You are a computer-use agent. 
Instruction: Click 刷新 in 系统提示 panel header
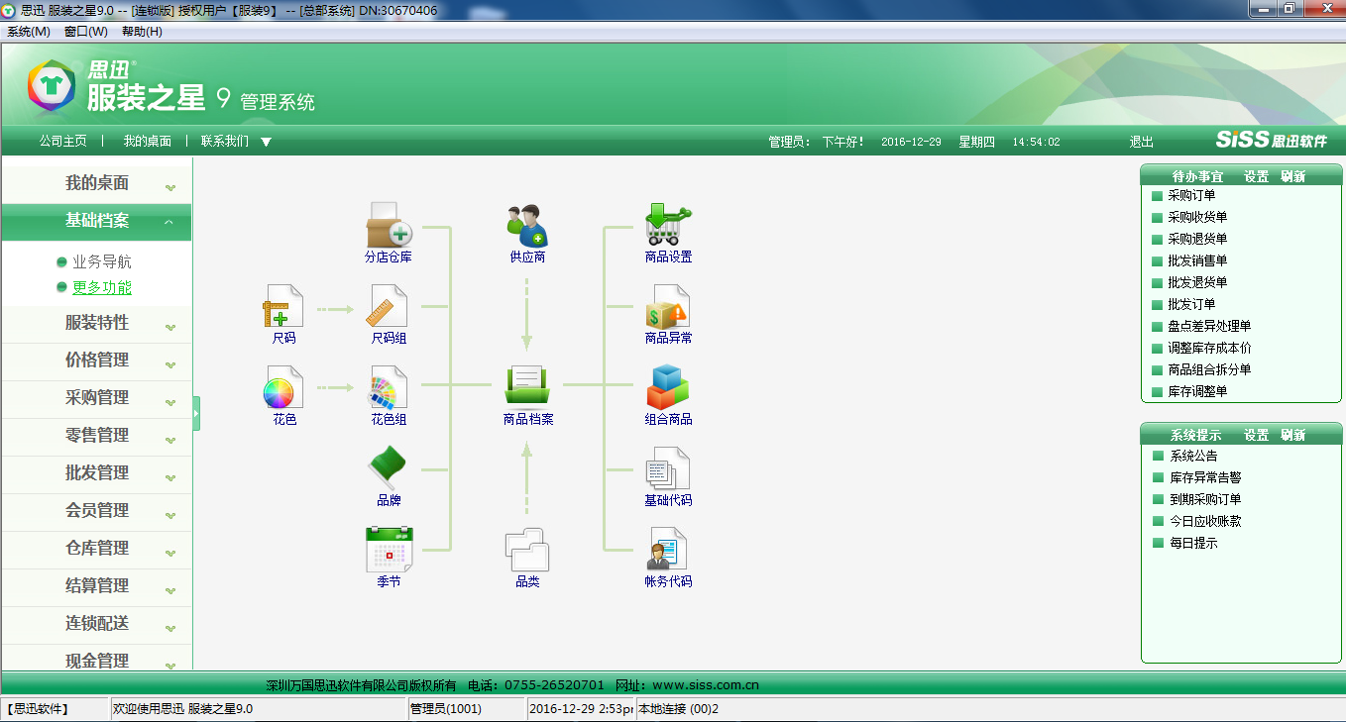(1292, 435)
